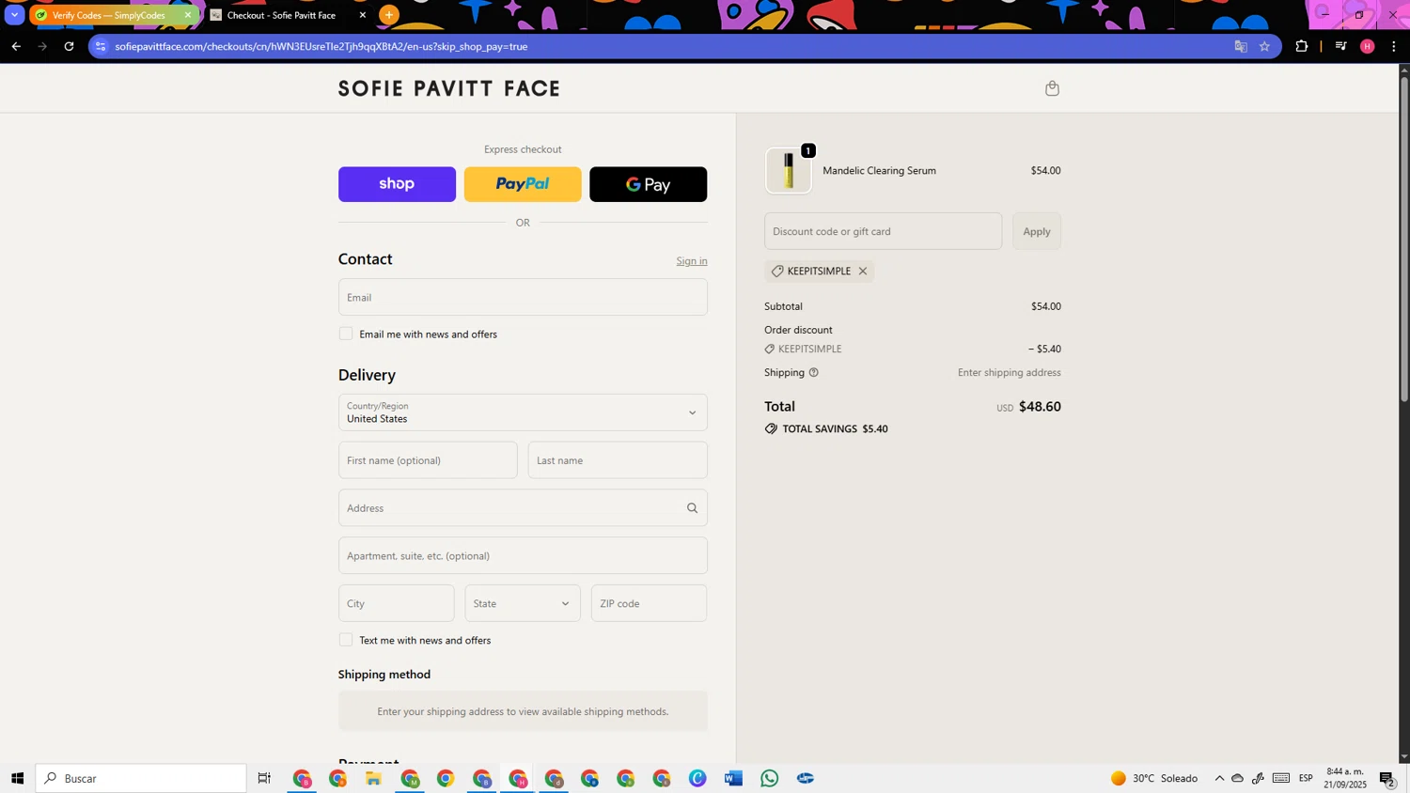Open the Windows Start menu
The height and width of the screenshot is (793, 1410).
(17, 778)
